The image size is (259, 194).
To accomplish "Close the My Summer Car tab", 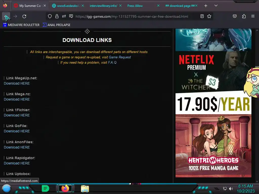I will pos(45,6).
